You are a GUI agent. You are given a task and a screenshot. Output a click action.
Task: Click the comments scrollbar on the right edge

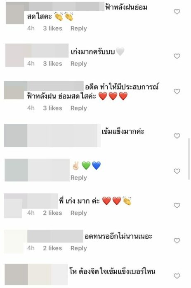click(x=189, y=159)
